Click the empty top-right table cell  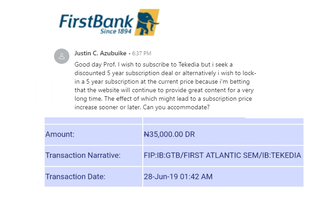222,120
